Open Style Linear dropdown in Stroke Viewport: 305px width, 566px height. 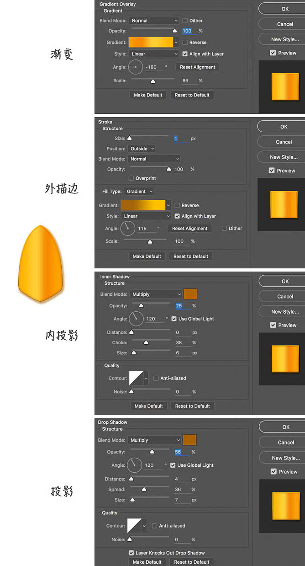pos(146,216)
